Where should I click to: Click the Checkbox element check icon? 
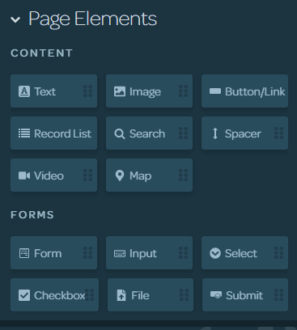click(x=24, y=295)
